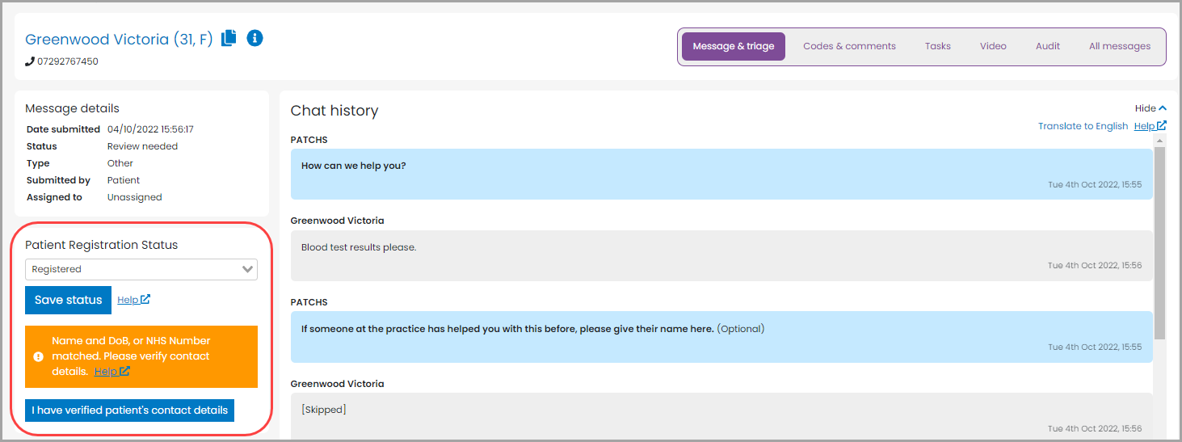Click the copy icon beside Greenwood Victoria
Viewport: 1182px width, 442px height.
[x=229, y=38]
